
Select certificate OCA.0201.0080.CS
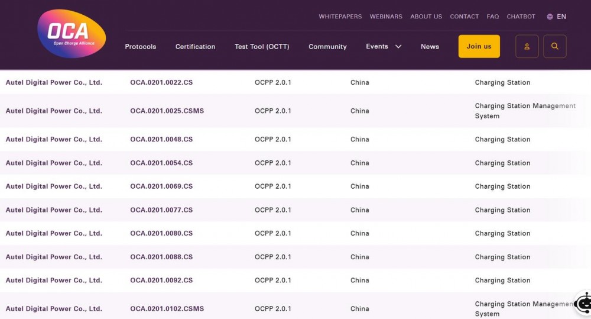(161, 233)
